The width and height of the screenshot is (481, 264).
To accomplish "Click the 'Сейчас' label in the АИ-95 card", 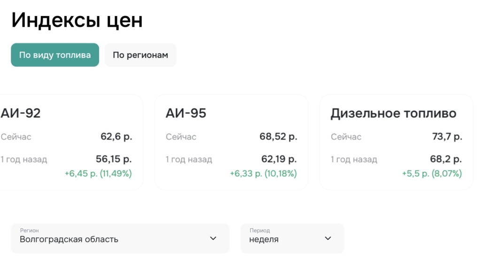I will (x=181, y=137).
